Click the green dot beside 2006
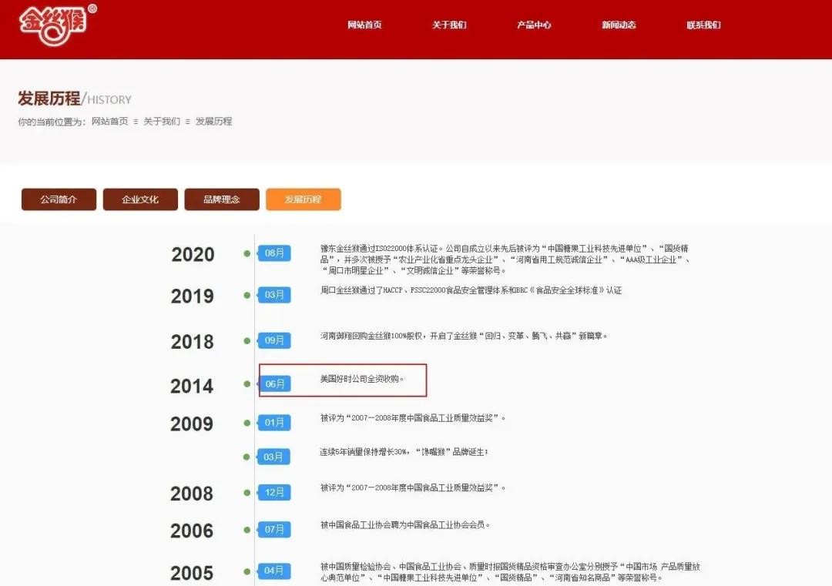This screenshot has width=832, height=586. coord(247,529)
